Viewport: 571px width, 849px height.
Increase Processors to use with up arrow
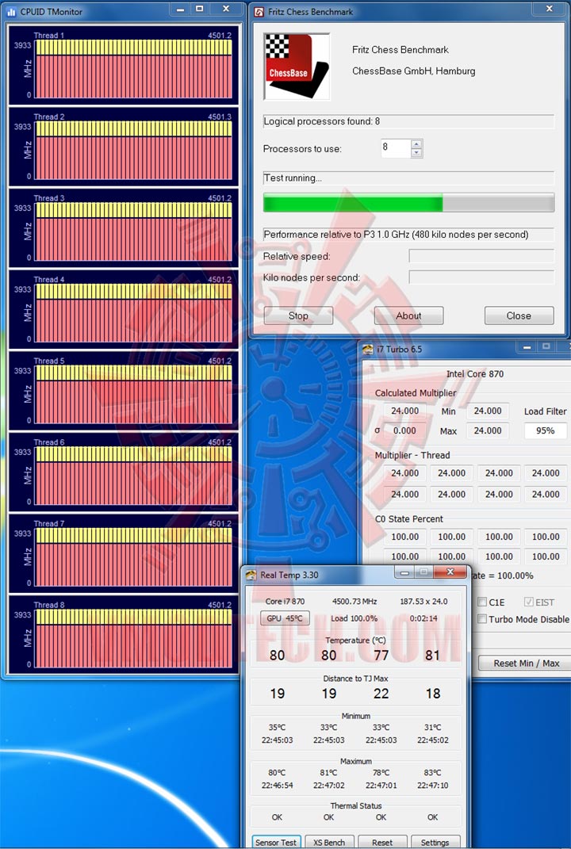(416, 144)
